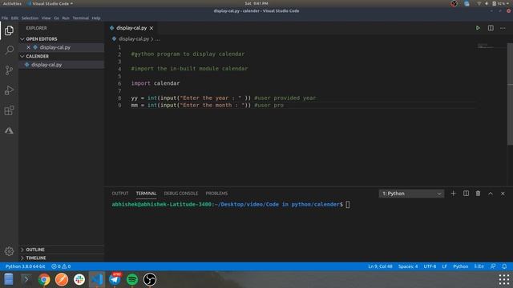Click display-cal.py in breadcrumb
Screen dimensions: 513x288
pyautogui.click(x=134, y=39)
